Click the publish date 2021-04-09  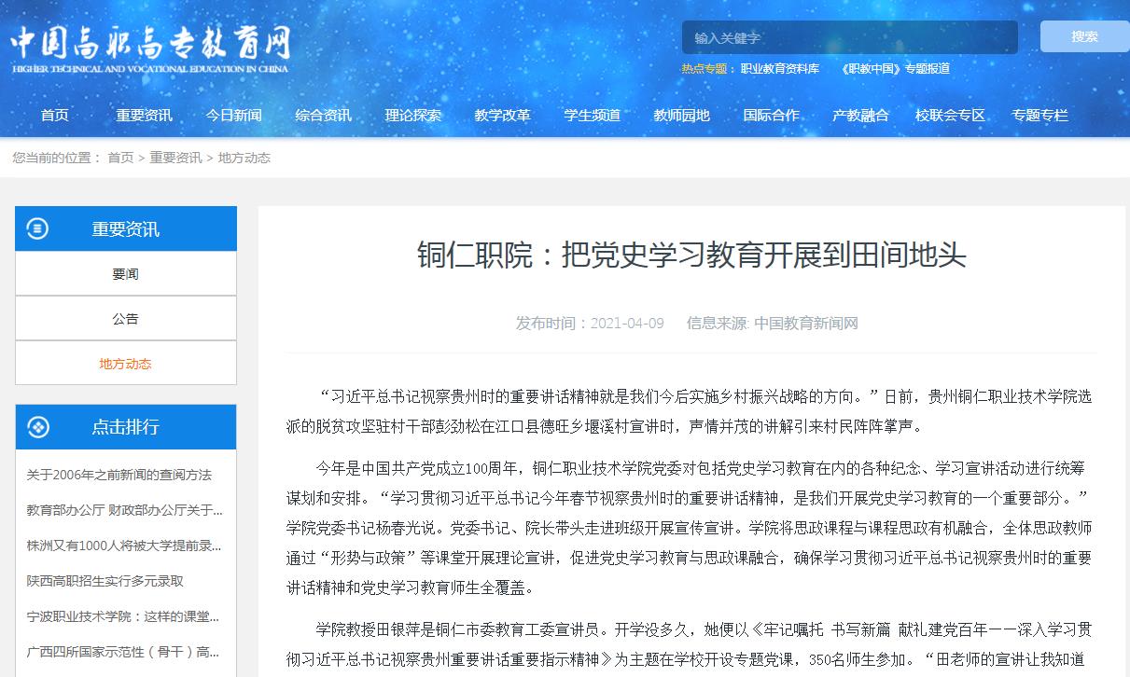pyautogui.click(x=627, y=324)
